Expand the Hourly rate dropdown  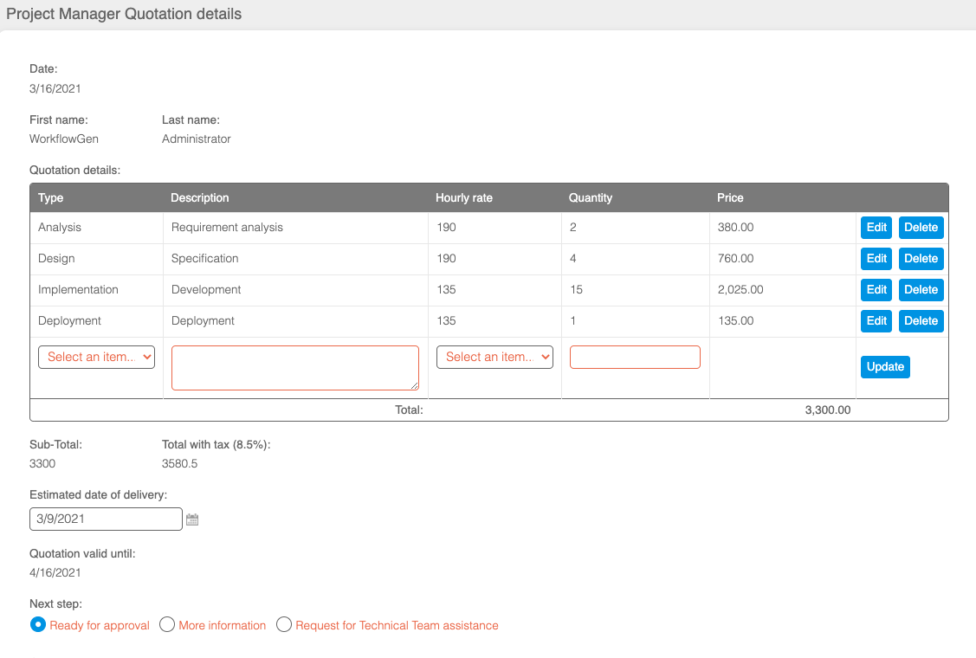494,357
